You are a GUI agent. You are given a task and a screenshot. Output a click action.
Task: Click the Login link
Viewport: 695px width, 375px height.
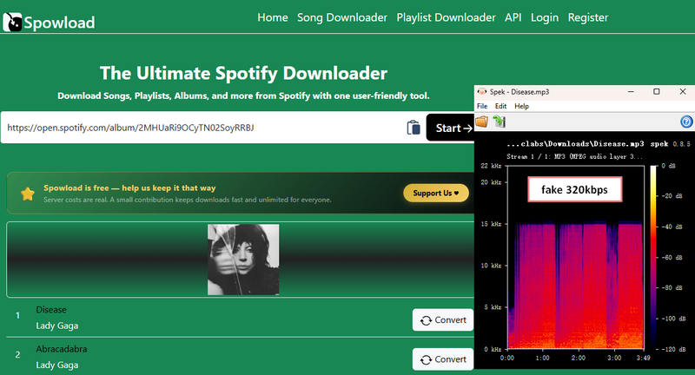click(x=545, y=17)
